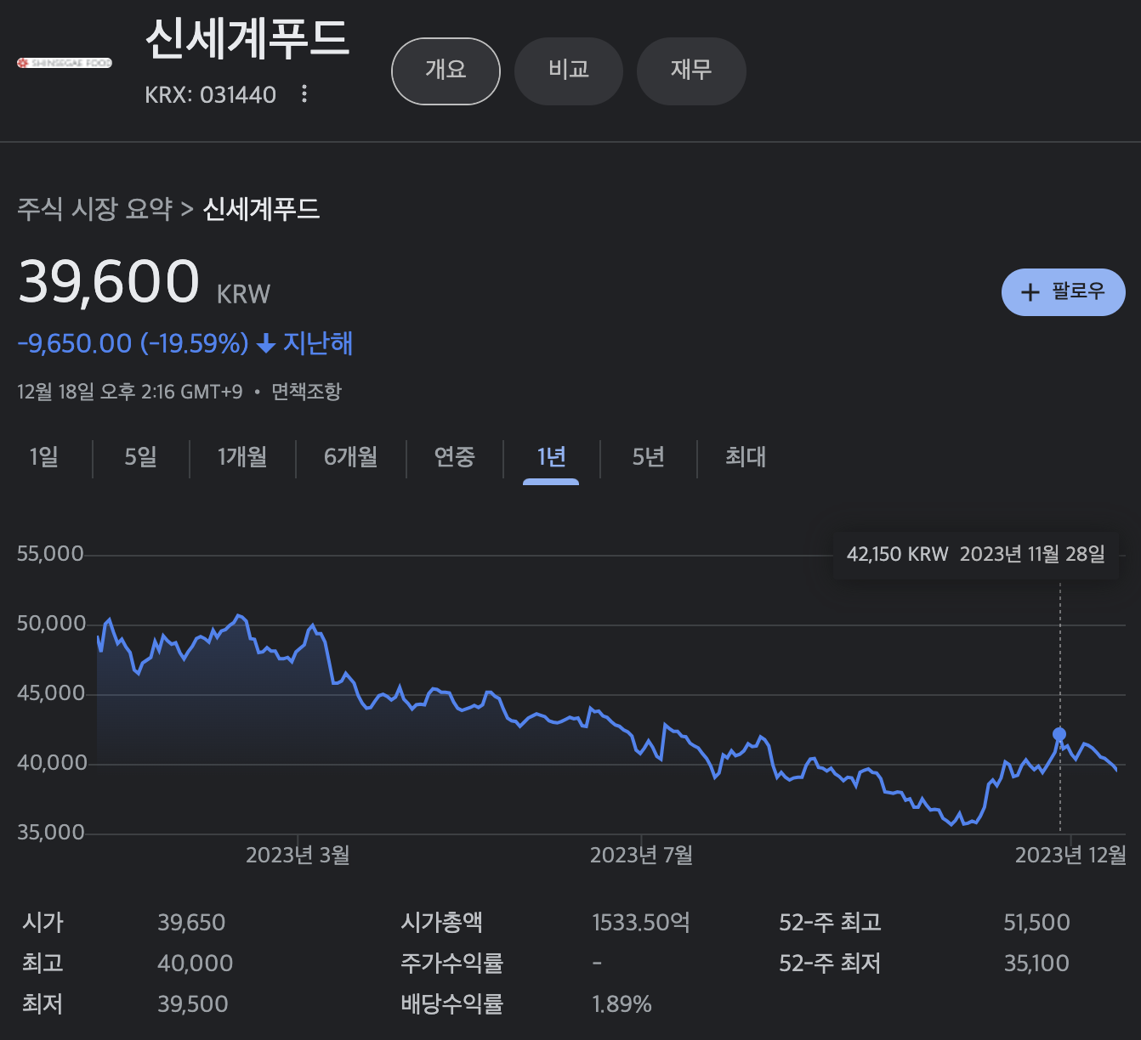This screenshot has height=1040, width=1141.
Task: Click the 시가총액 label
Action: 441,923
